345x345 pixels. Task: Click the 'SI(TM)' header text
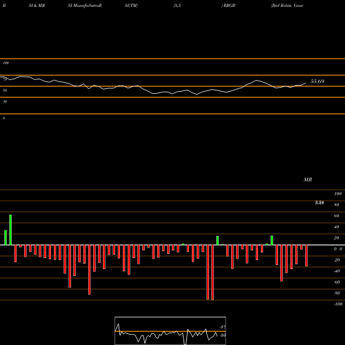pos(131,6)
